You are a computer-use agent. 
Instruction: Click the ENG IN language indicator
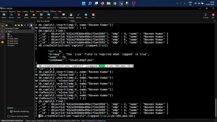(x=190, y=3)
